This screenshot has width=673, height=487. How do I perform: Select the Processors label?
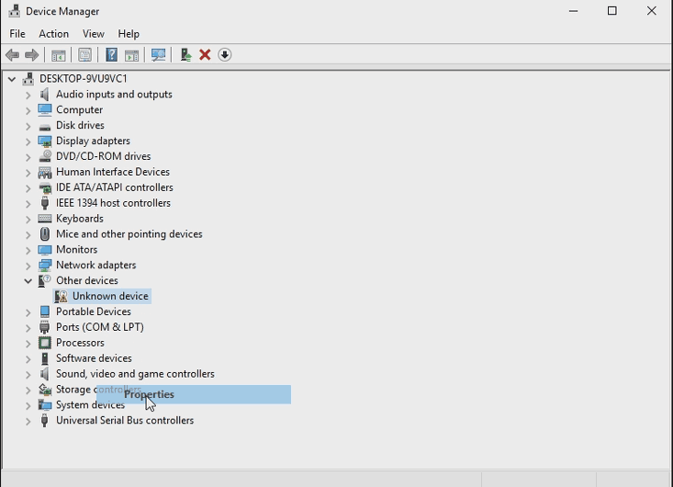pyautogui.click(x=80, y=343)
